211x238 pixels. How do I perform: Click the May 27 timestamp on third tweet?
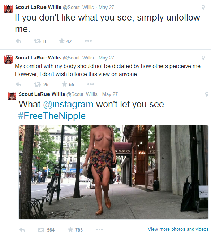[110, 94]
